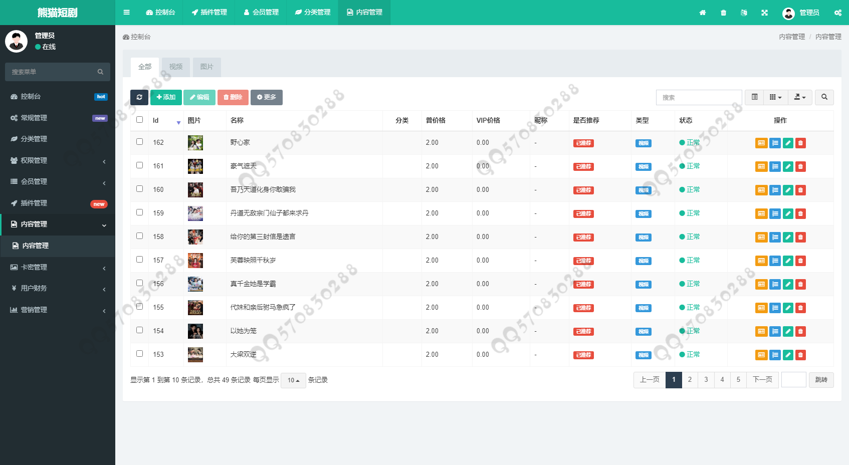Image resolution: width=849 pixels, height=465 pixels.
Task: Click the green pencil edit icon for row 160
Action: (x=788, y=190)
